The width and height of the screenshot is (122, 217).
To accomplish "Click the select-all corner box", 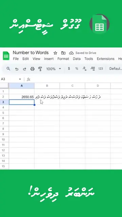I will [4, 86].
